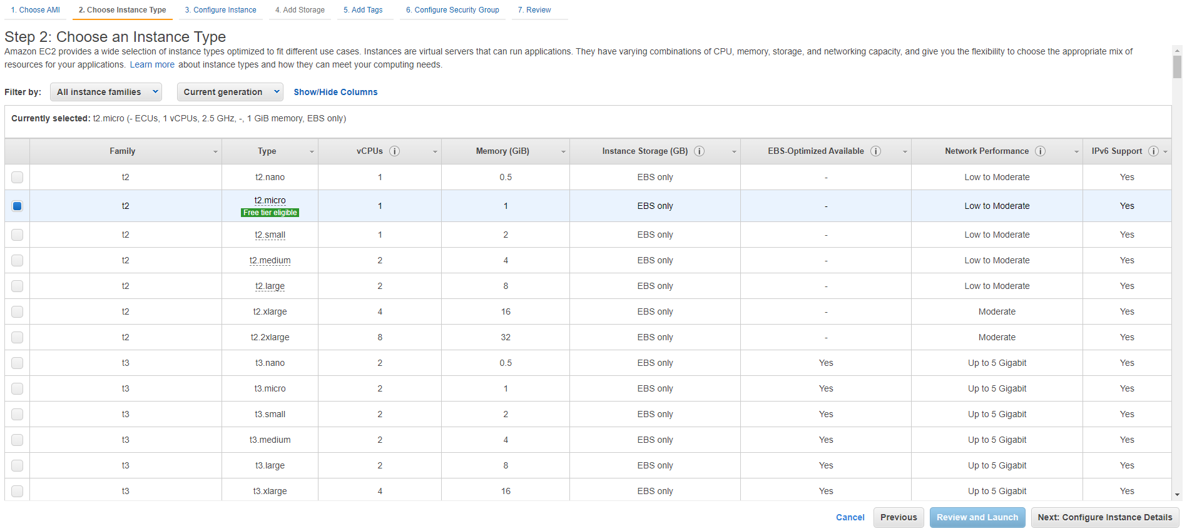The image size is (1187, 531).
Task: Click the IPv6 Support info icon
Action: click(1153, 151)
